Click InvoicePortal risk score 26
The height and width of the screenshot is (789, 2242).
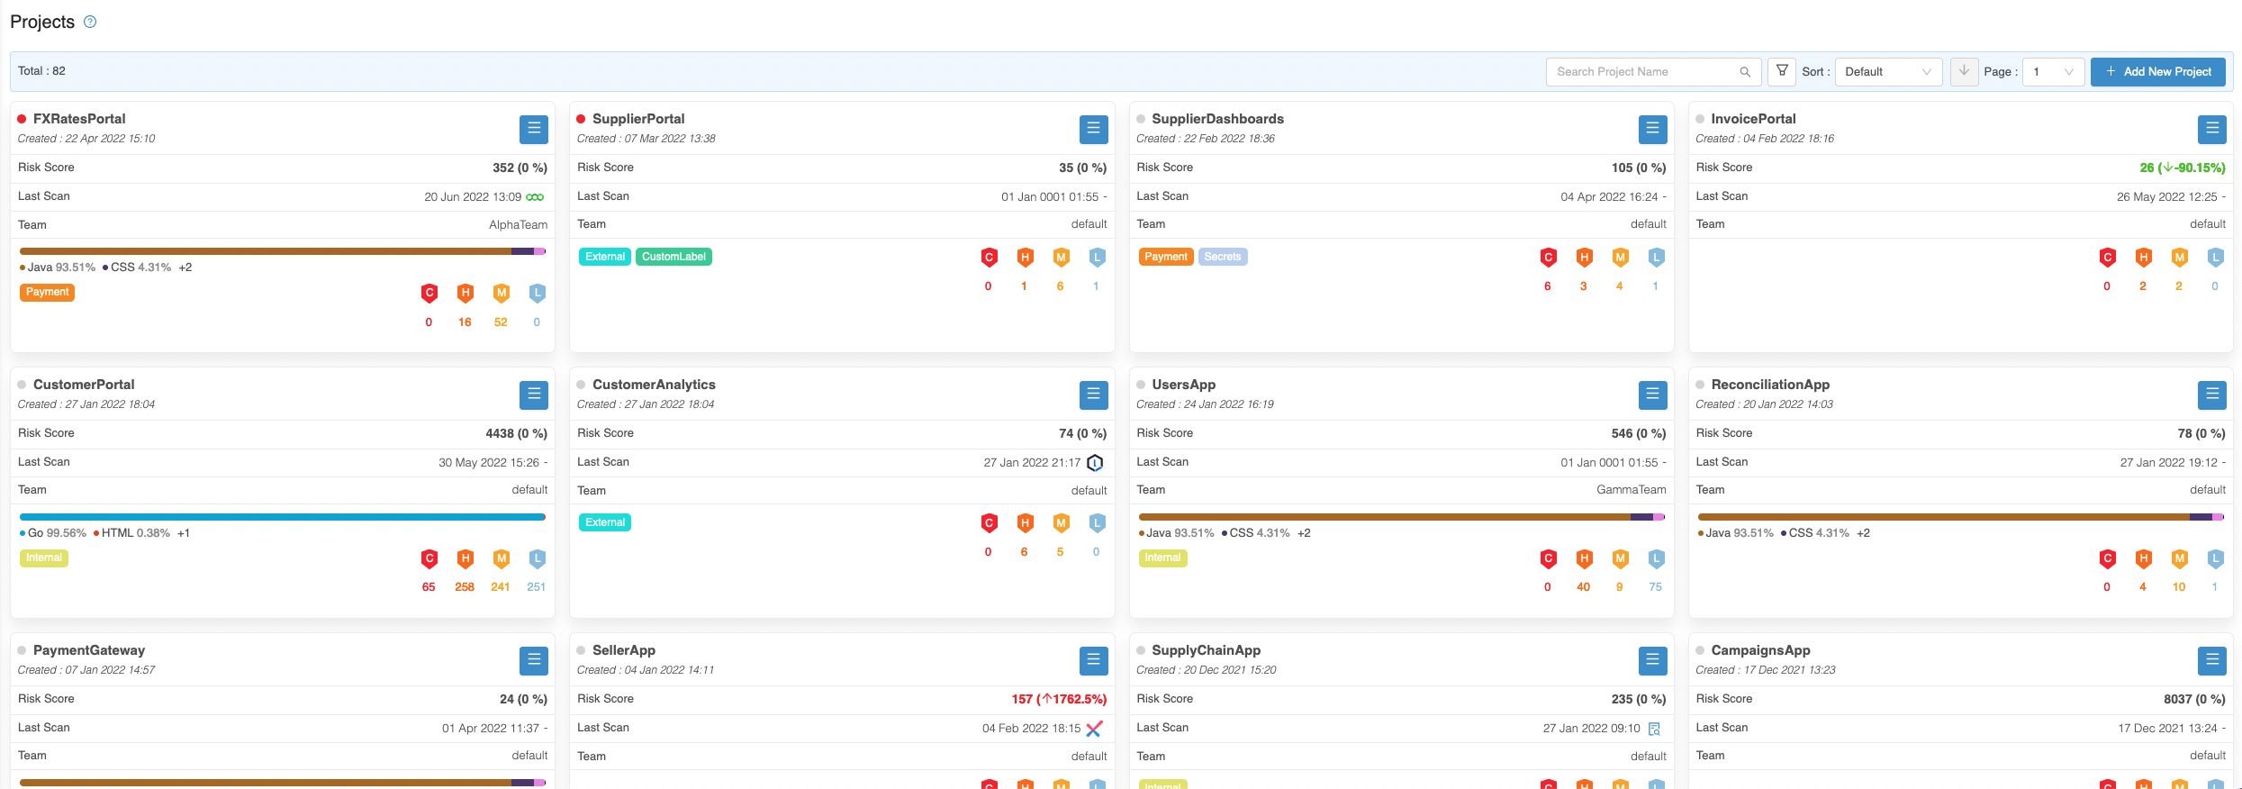pos(2182,168)
